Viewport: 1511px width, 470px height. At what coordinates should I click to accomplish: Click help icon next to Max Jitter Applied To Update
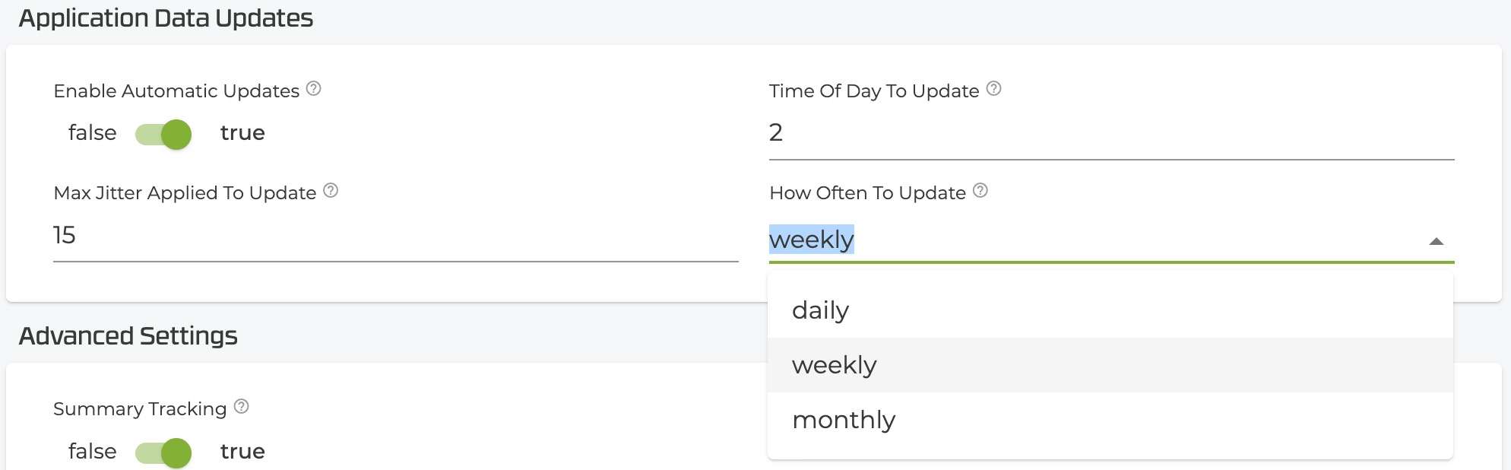click(x=331, y=191)
